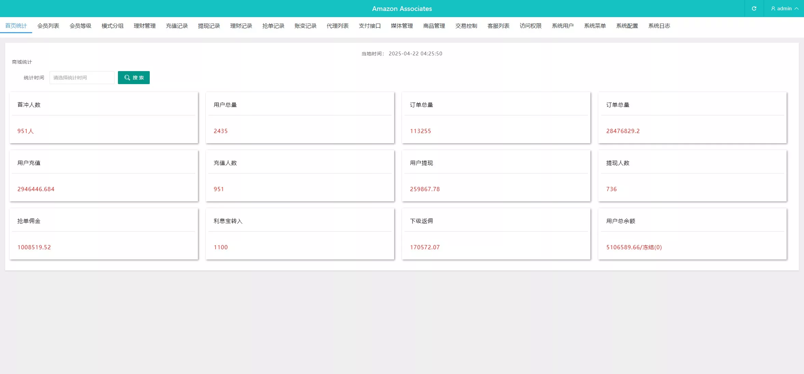Open the 会员列表 tab
This screenshot has height=374, width=804.
coord(48,26)
